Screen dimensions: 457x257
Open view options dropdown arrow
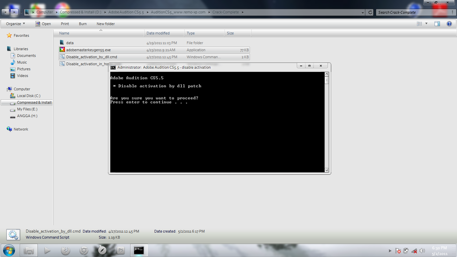pos(426,24)
